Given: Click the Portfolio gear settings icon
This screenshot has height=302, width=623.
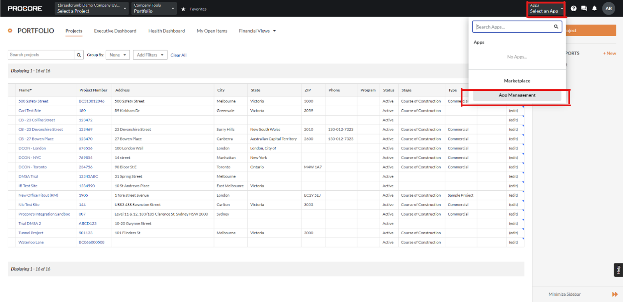Looking at the screenshot, I should point(10,31).
